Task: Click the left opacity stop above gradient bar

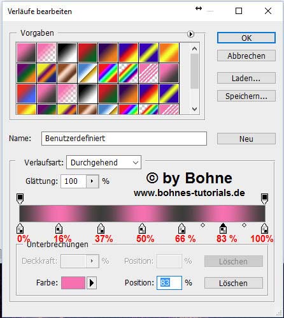Action: click(x=20, y=199)
